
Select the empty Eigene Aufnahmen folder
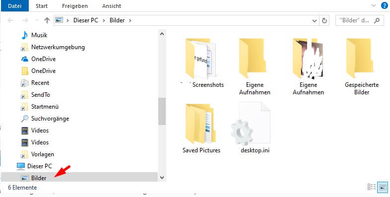255,66
